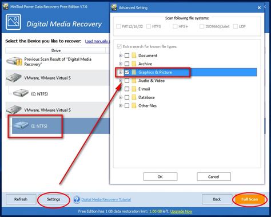Select the Archive label

[x=145, y=64]
